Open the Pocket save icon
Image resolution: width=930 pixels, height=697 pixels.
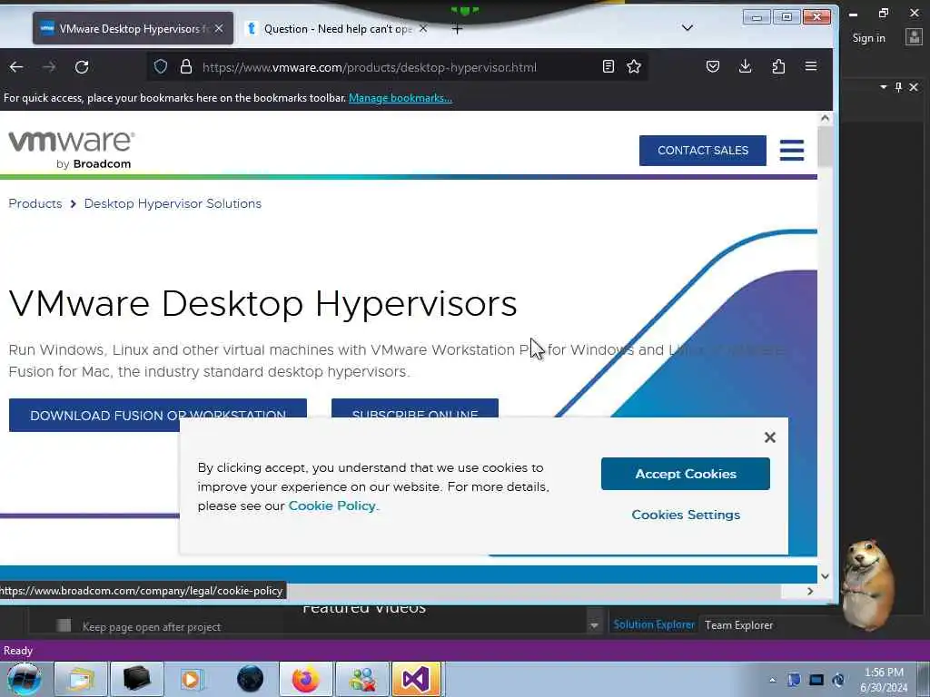coord(713,66)
